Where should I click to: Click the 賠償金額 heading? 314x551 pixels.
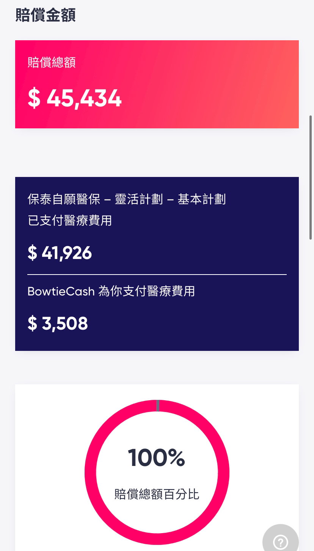pyautogui.click(x=46, y=15)
